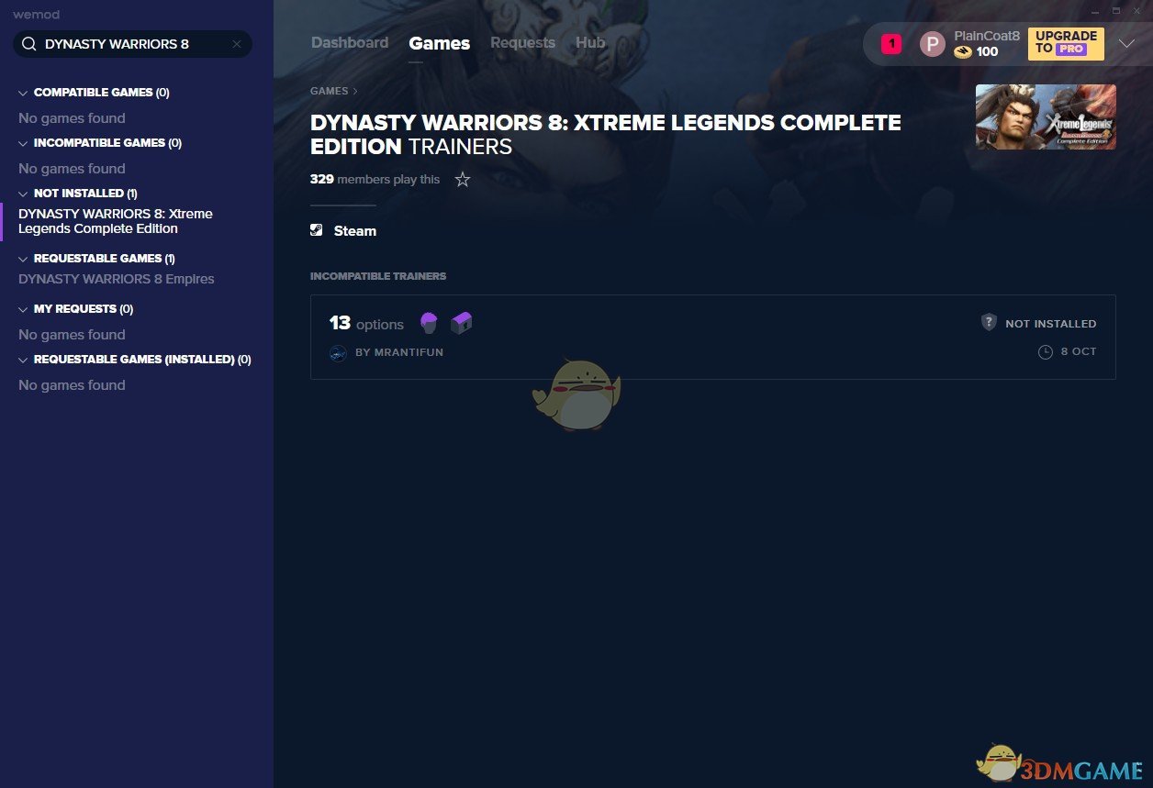Open BY MRANTIFUN author link

(x=399, y=352)
